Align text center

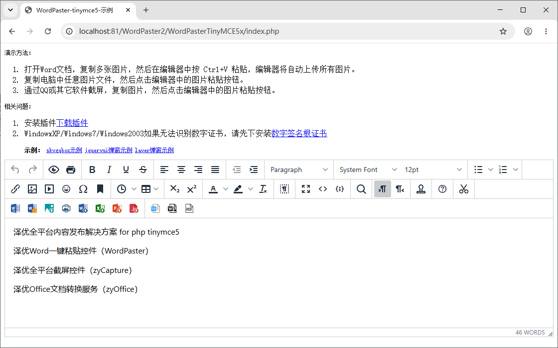click(x=181, y=170)
